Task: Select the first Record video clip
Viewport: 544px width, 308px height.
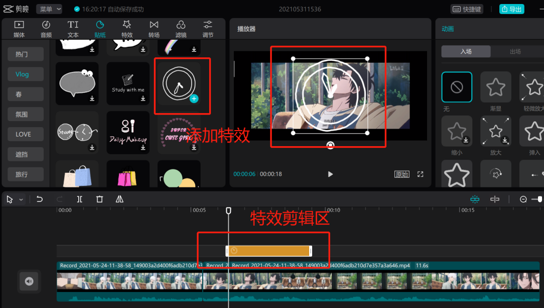Action: [x=130, y=281]
